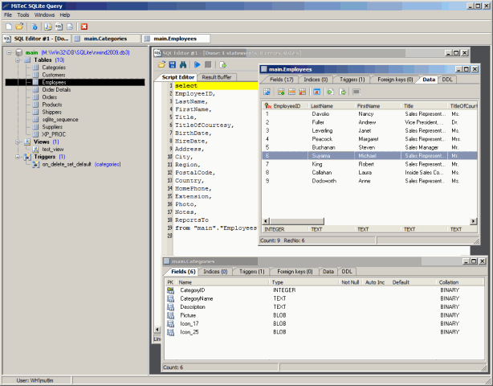This screenshot has width=493, height=386.
Task: Open the DDL tab in main.Categories window
Action: 347,271
